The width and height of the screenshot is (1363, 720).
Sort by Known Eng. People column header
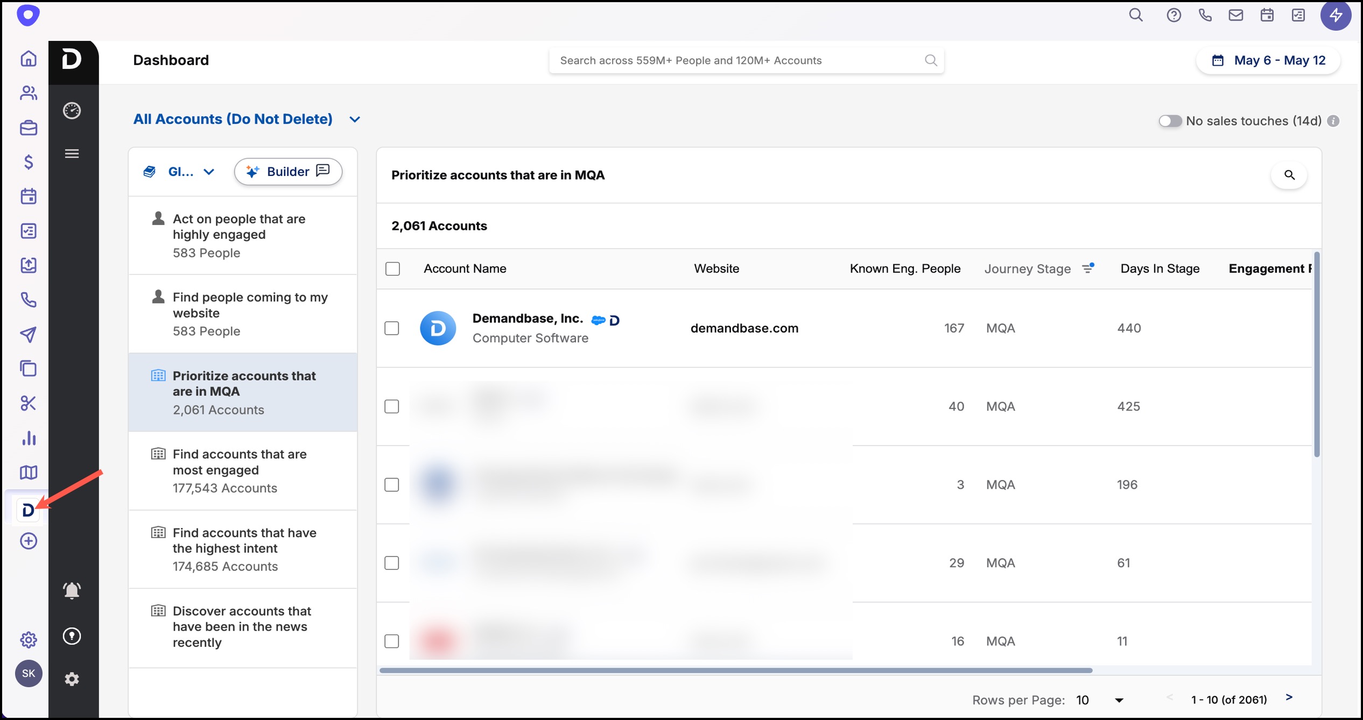pos(905,269)
